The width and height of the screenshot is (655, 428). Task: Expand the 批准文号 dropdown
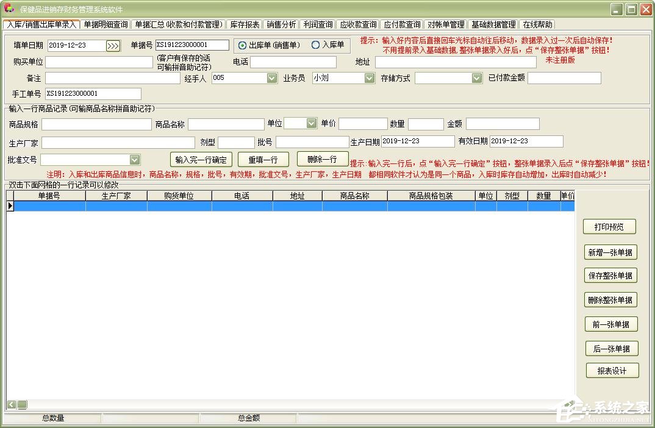coord(135,160)
